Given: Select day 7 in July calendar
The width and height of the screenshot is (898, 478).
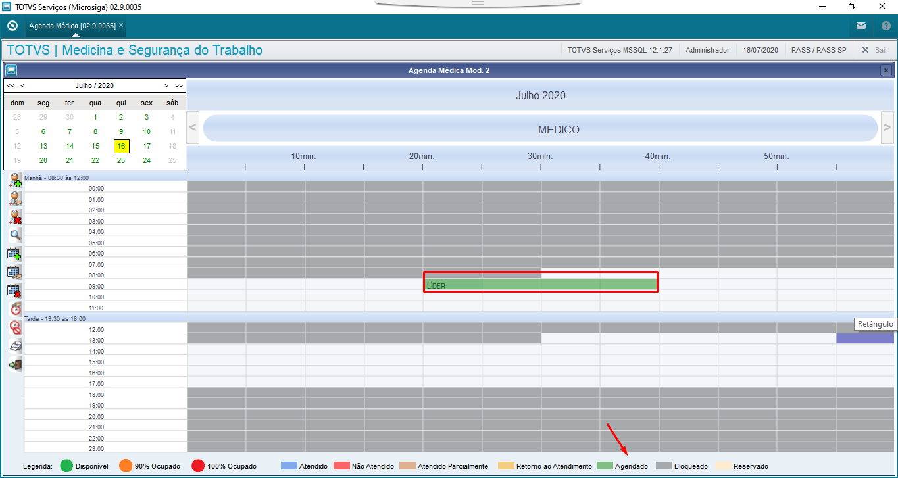Looking at the screenshot, I should 70,131.
